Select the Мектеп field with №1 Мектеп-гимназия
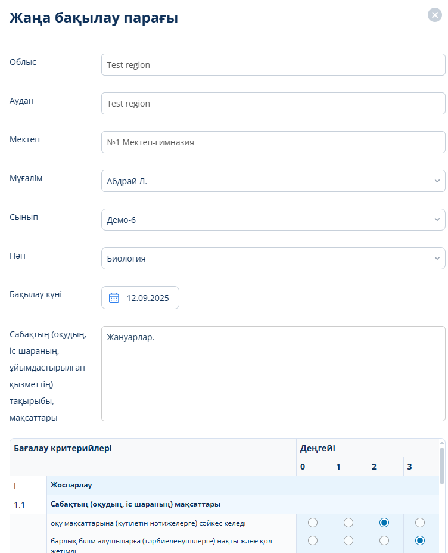448x553 pixels. coord(273,142)
